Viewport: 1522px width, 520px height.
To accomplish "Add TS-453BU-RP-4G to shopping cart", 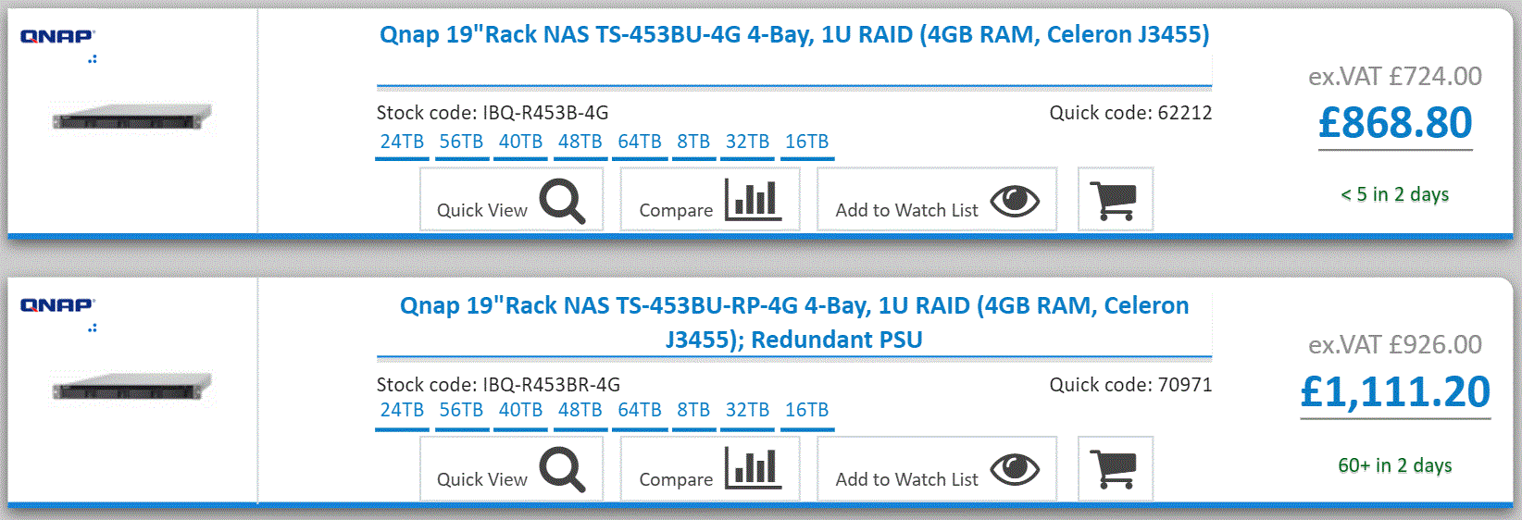I will [1115, 468].
